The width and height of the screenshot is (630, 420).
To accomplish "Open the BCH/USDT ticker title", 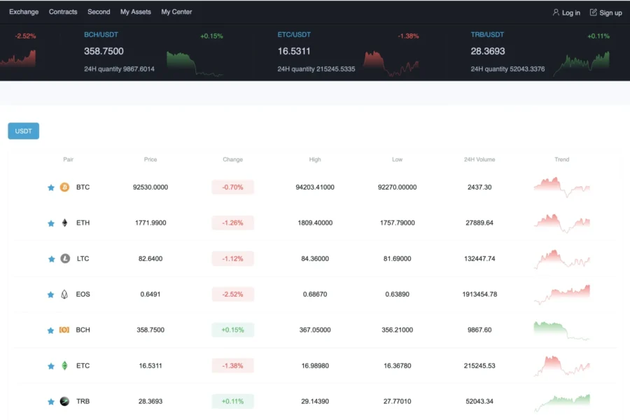I will point(101,34).
